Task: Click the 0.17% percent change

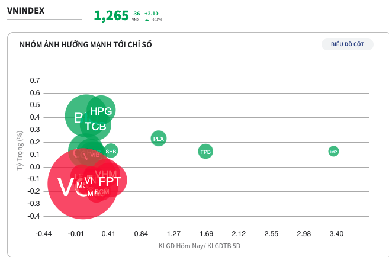Action: click(157, 20)
